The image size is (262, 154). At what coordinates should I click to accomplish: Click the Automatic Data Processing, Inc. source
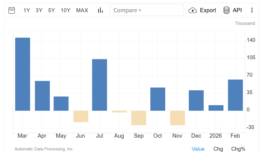[44, 149]
